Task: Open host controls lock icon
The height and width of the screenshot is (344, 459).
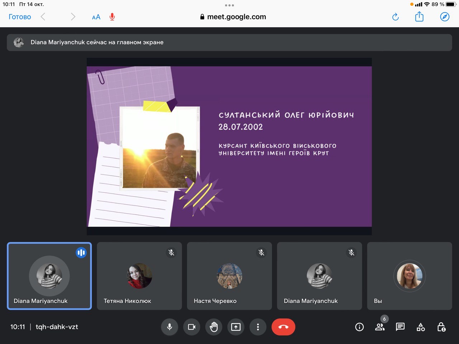Action: point(441,327)
